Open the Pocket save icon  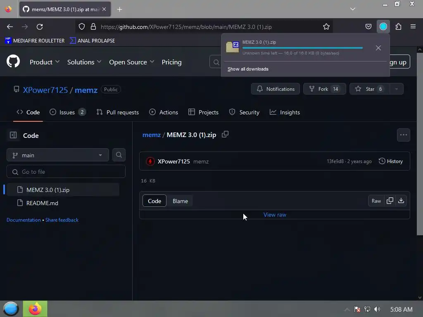click(x=368, y=26)
